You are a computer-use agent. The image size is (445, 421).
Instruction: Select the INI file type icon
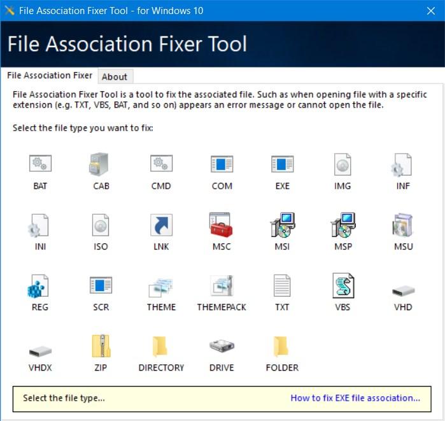pos(38,225)
